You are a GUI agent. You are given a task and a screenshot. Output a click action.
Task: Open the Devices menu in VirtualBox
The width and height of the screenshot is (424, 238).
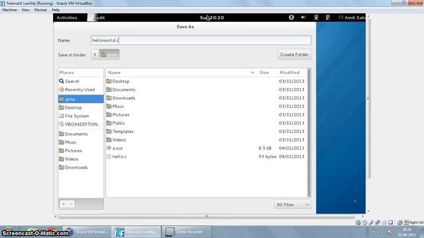click(40, 10)
